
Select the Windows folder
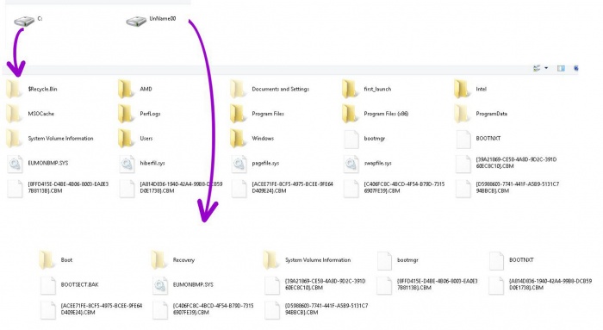(x=252, y=139)
